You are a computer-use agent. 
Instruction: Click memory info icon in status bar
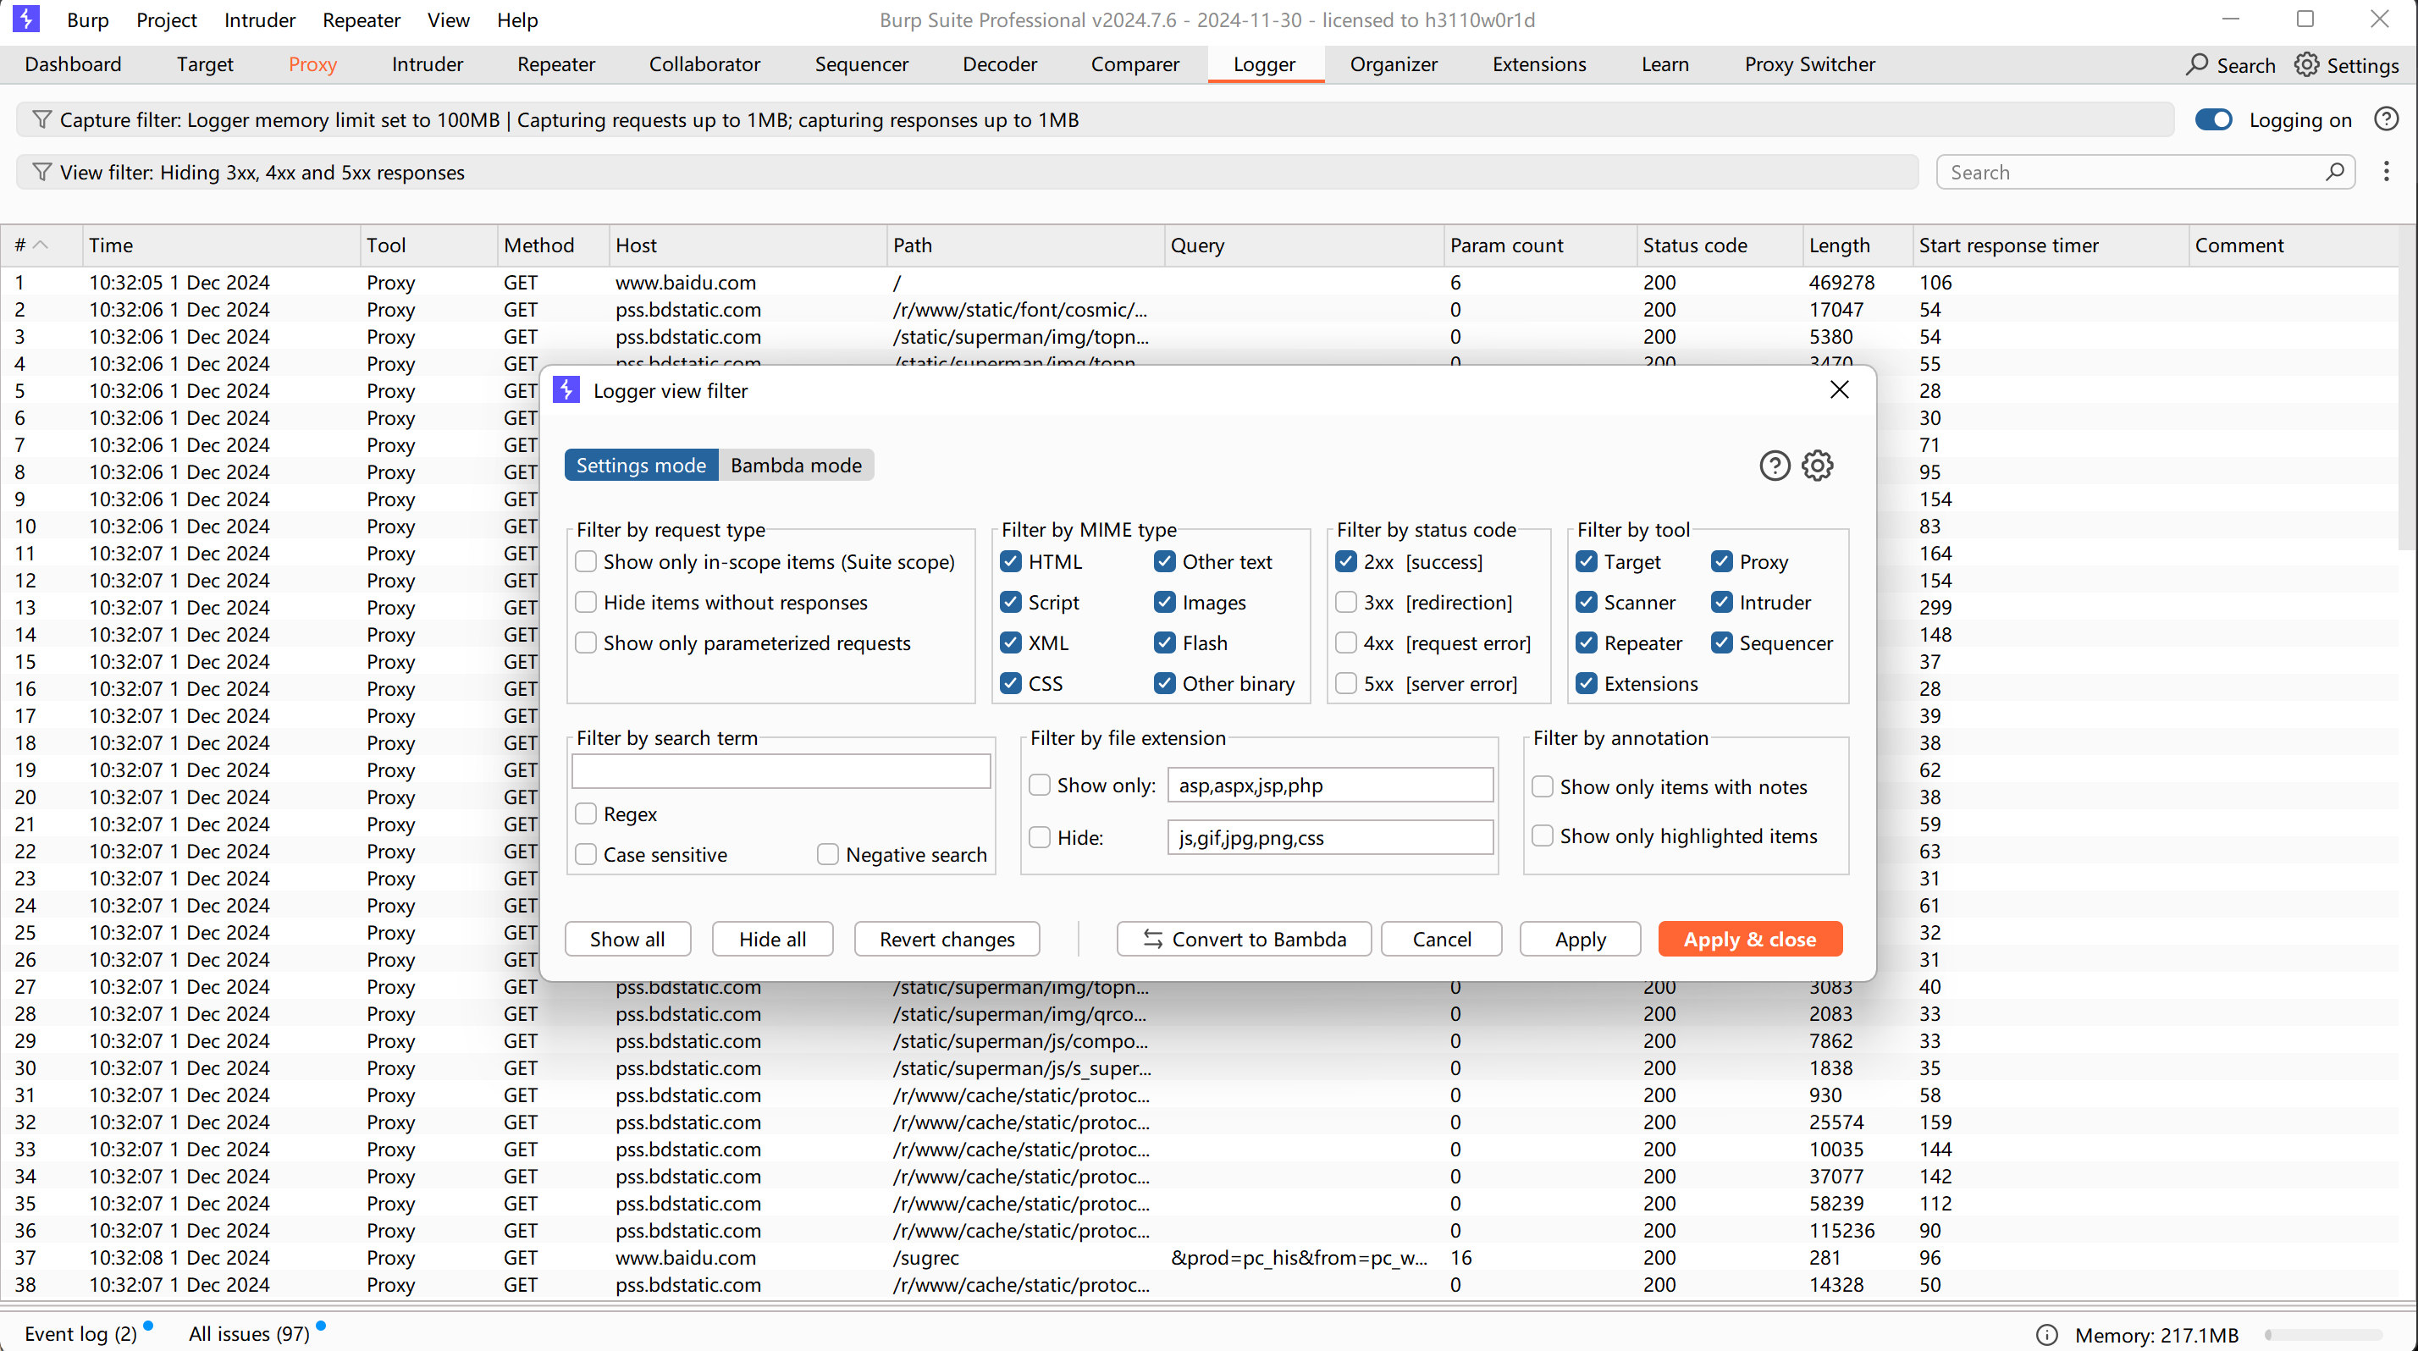tap(2046, 1334)
